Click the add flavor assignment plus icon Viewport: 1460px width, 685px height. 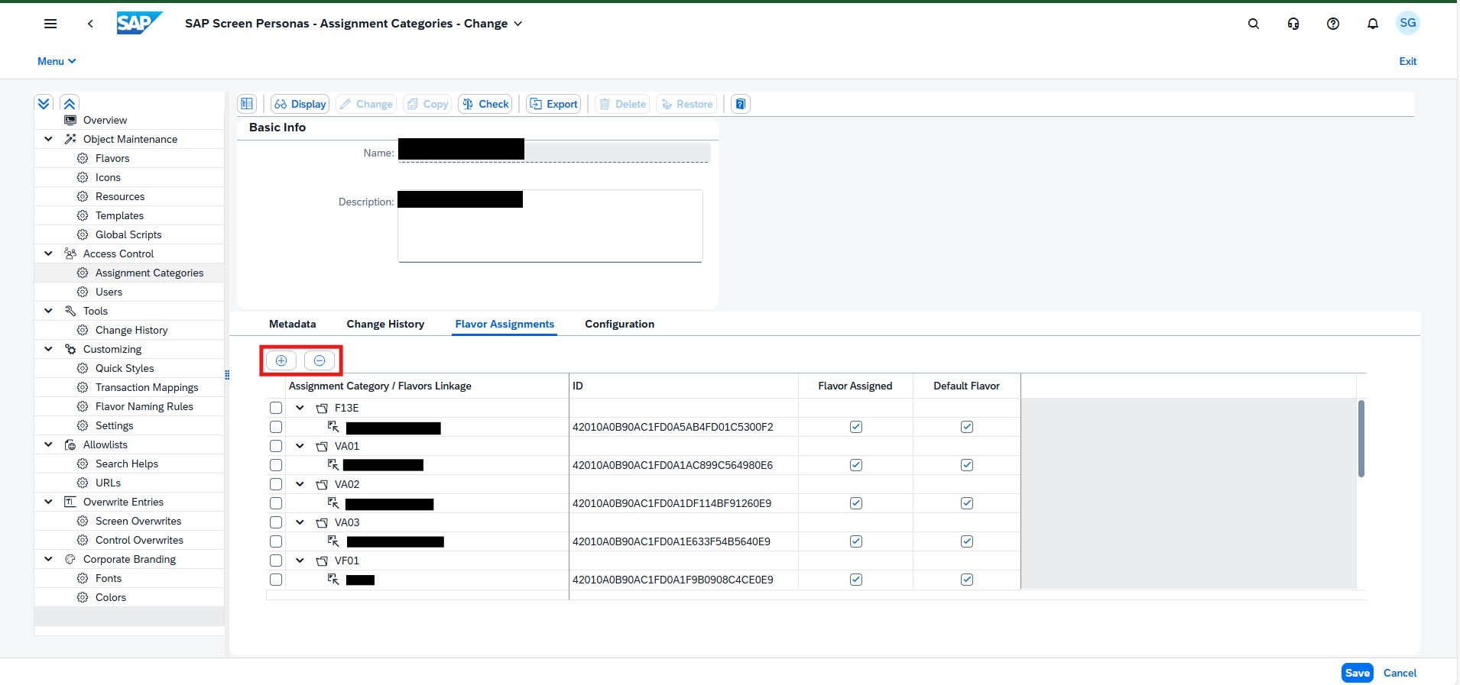(281, 360)
